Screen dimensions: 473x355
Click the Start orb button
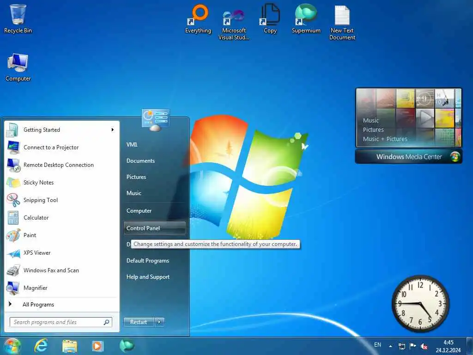[x=12, y=346]
